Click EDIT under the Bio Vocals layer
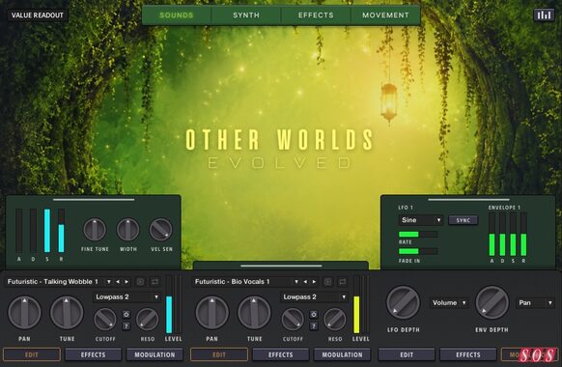 (219, 354)
